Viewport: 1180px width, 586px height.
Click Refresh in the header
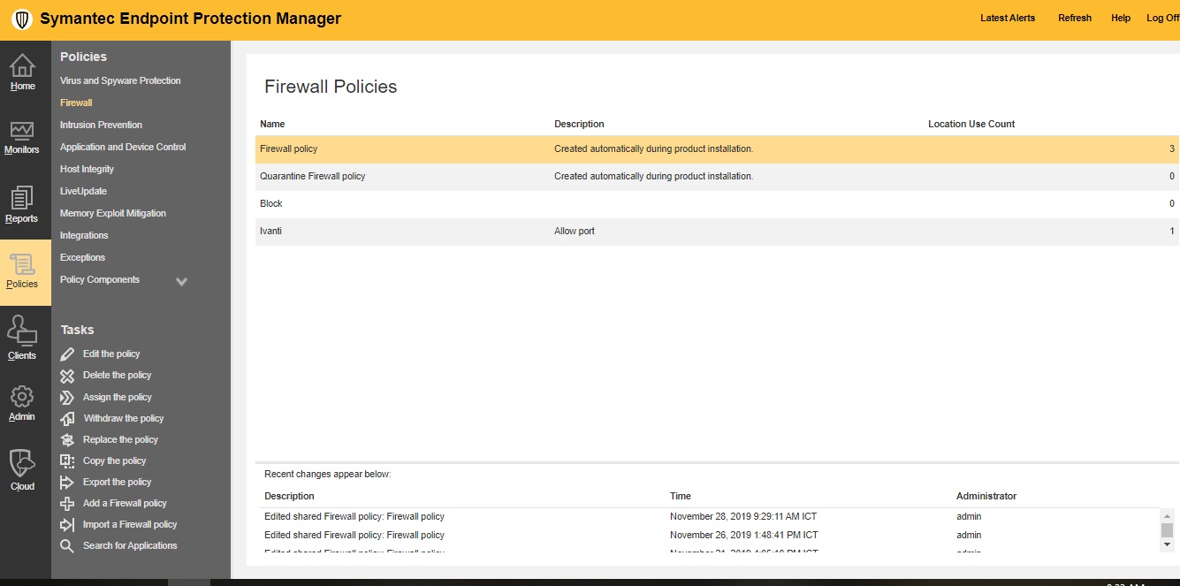(1075, 18)
